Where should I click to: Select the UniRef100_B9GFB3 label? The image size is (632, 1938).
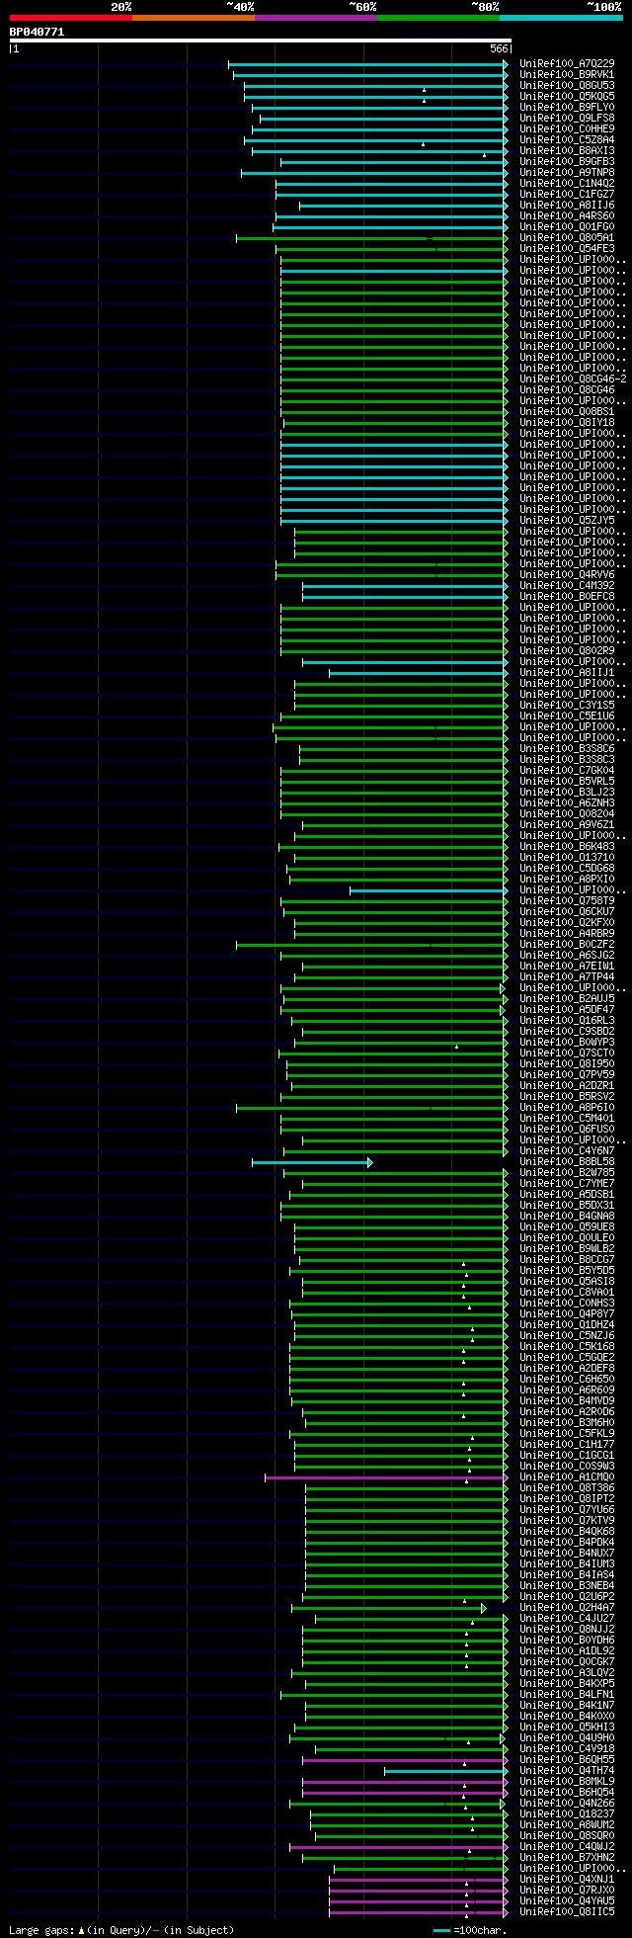coord(567,161)
